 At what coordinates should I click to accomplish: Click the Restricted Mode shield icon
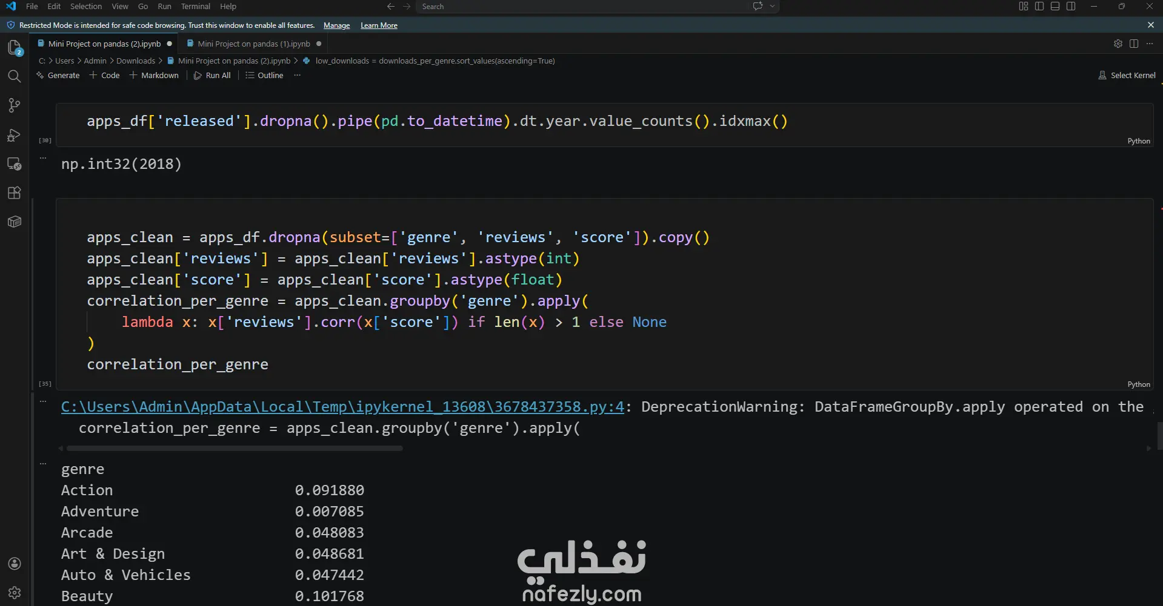pos(10,25)
